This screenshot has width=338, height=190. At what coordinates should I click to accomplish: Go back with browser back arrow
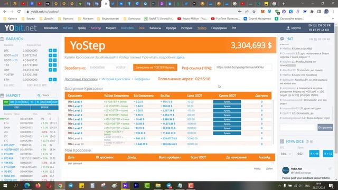coord(5,12)
